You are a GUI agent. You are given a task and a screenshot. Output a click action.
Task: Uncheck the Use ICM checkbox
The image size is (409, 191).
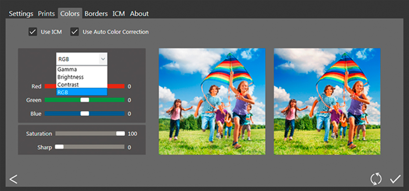(33, 32)
